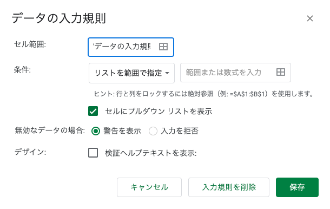
Task: Select the 警告を表示 radio button
Action: 96,131
